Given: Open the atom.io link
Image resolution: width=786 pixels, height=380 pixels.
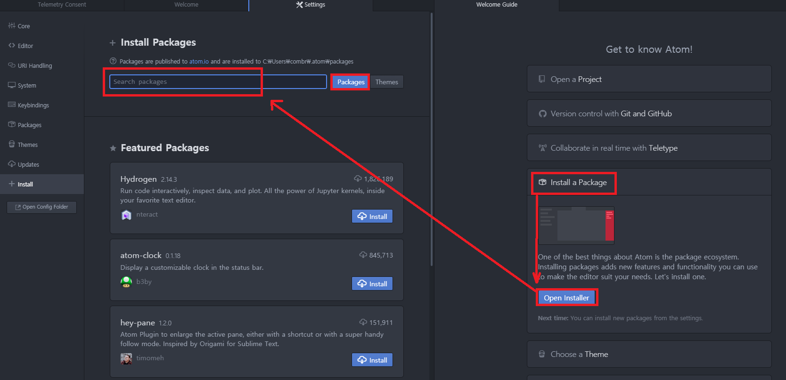Looking at the screenshot, I should [199, 62].
